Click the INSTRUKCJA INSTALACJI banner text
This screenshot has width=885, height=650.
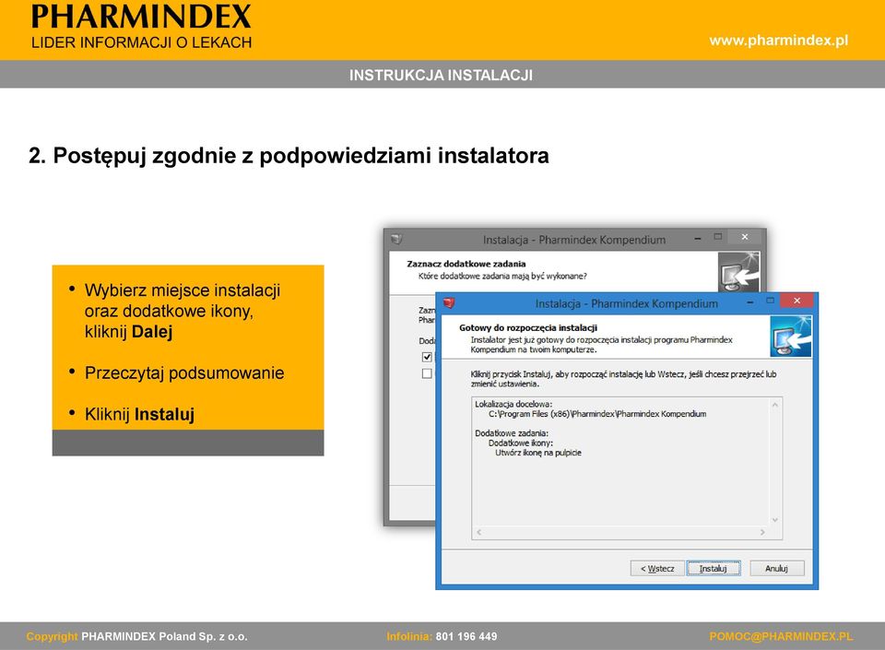click(441, 75)
